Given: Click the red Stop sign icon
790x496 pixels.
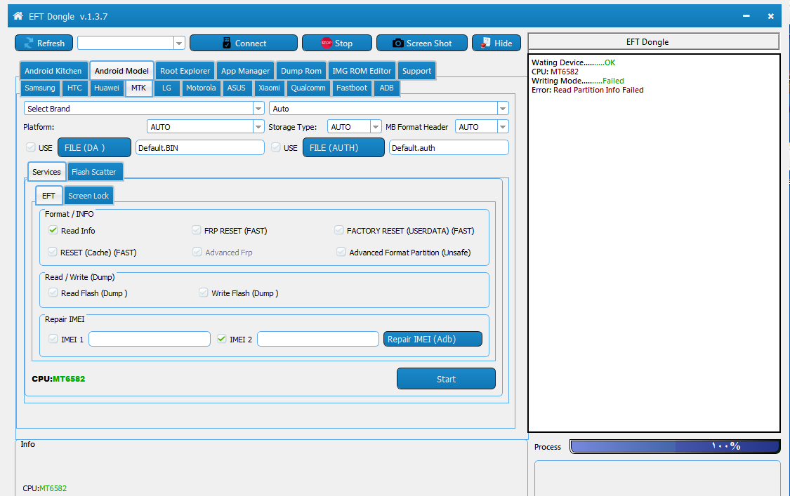Looking at the screenshot, I should 327,43.
